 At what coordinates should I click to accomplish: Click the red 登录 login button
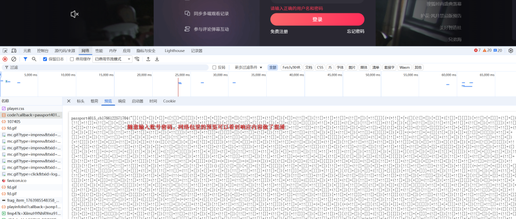click(317, 20)
